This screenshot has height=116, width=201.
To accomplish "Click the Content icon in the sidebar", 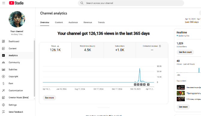I will point(4,48).
